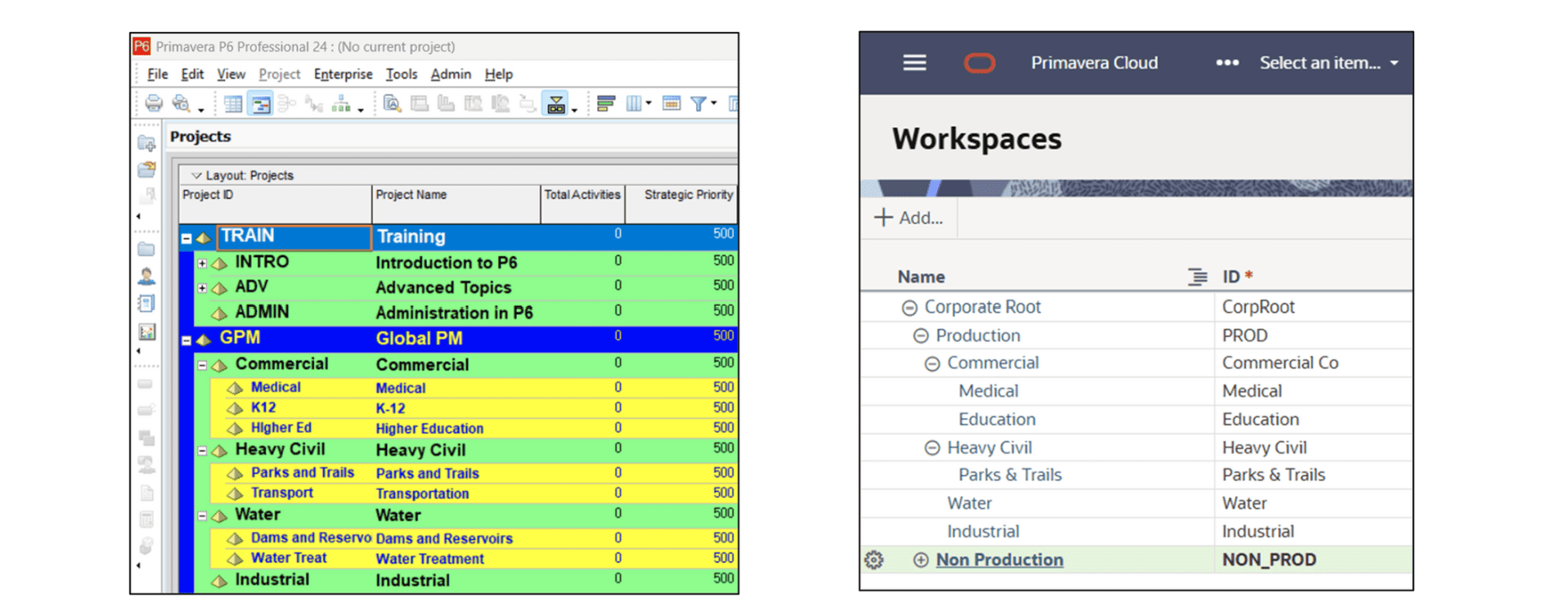Click the Timescale icon in the toolbar

tap(672, 104)
